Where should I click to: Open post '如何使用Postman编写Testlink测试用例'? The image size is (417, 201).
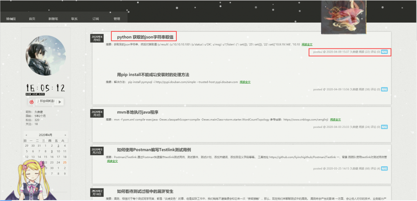(x=154, y=150)
